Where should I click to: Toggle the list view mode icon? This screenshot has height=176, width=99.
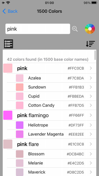(9, 44)
